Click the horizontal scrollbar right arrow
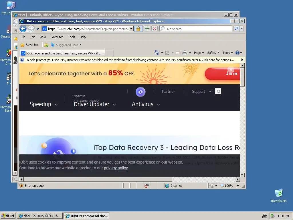 tap(238, 179)
